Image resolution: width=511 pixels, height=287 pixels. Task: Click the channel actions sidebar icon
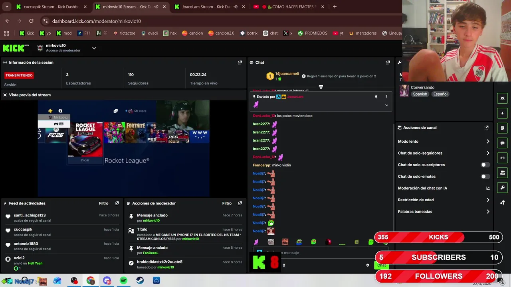tap(502, 173)
